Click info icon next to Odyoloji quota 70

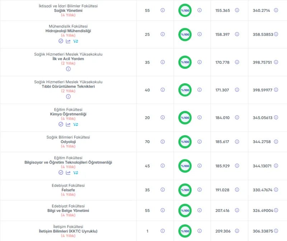point(163,142)
